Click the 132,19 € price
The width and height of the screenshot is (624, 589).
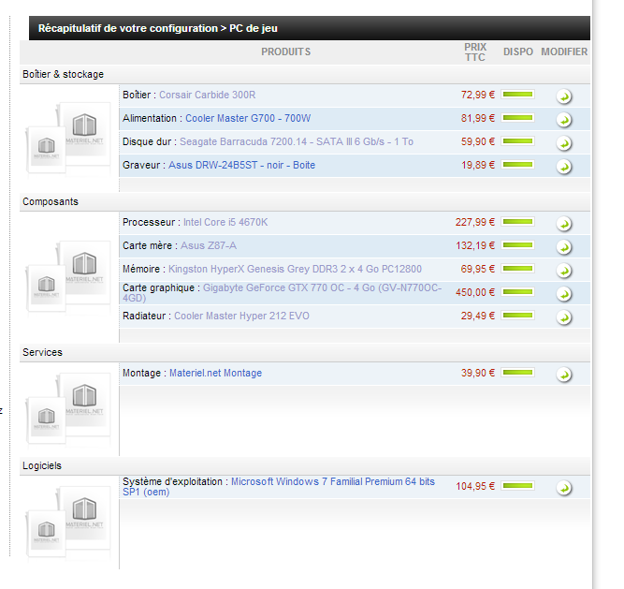coord(475,245)
